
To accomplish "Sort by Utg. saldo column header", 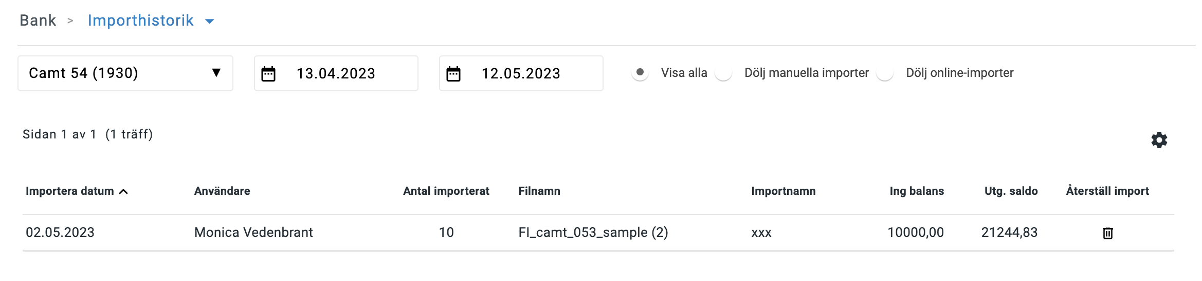I will point(1011,191).
